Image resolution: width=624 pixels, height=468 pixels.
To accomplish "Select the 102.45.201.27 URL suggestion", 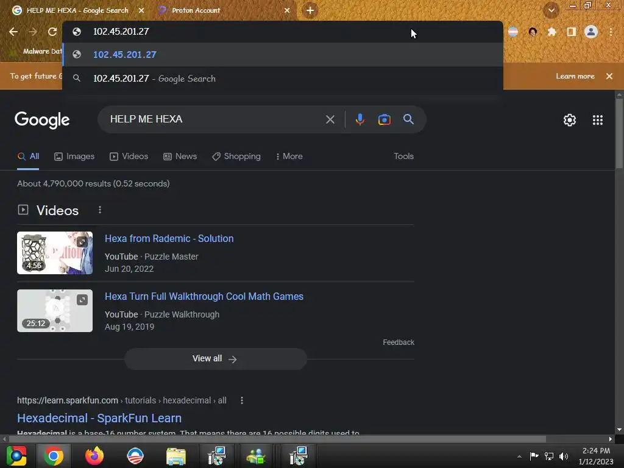I will (283, 54).
